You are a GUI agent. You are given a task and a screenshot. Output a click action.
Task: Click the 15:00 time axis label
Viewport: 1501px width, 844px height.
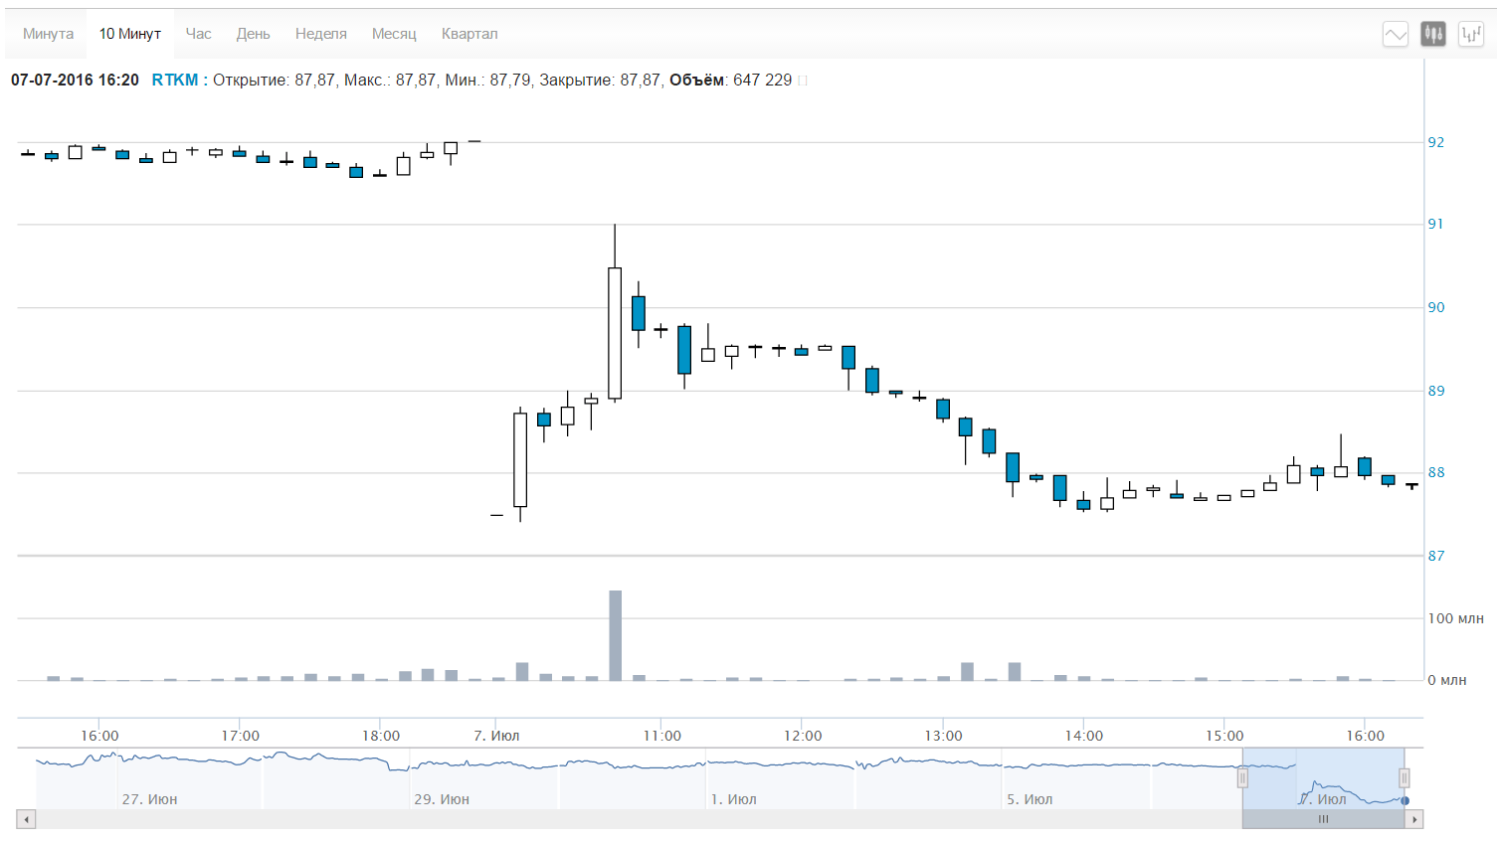coord(1225,736)
